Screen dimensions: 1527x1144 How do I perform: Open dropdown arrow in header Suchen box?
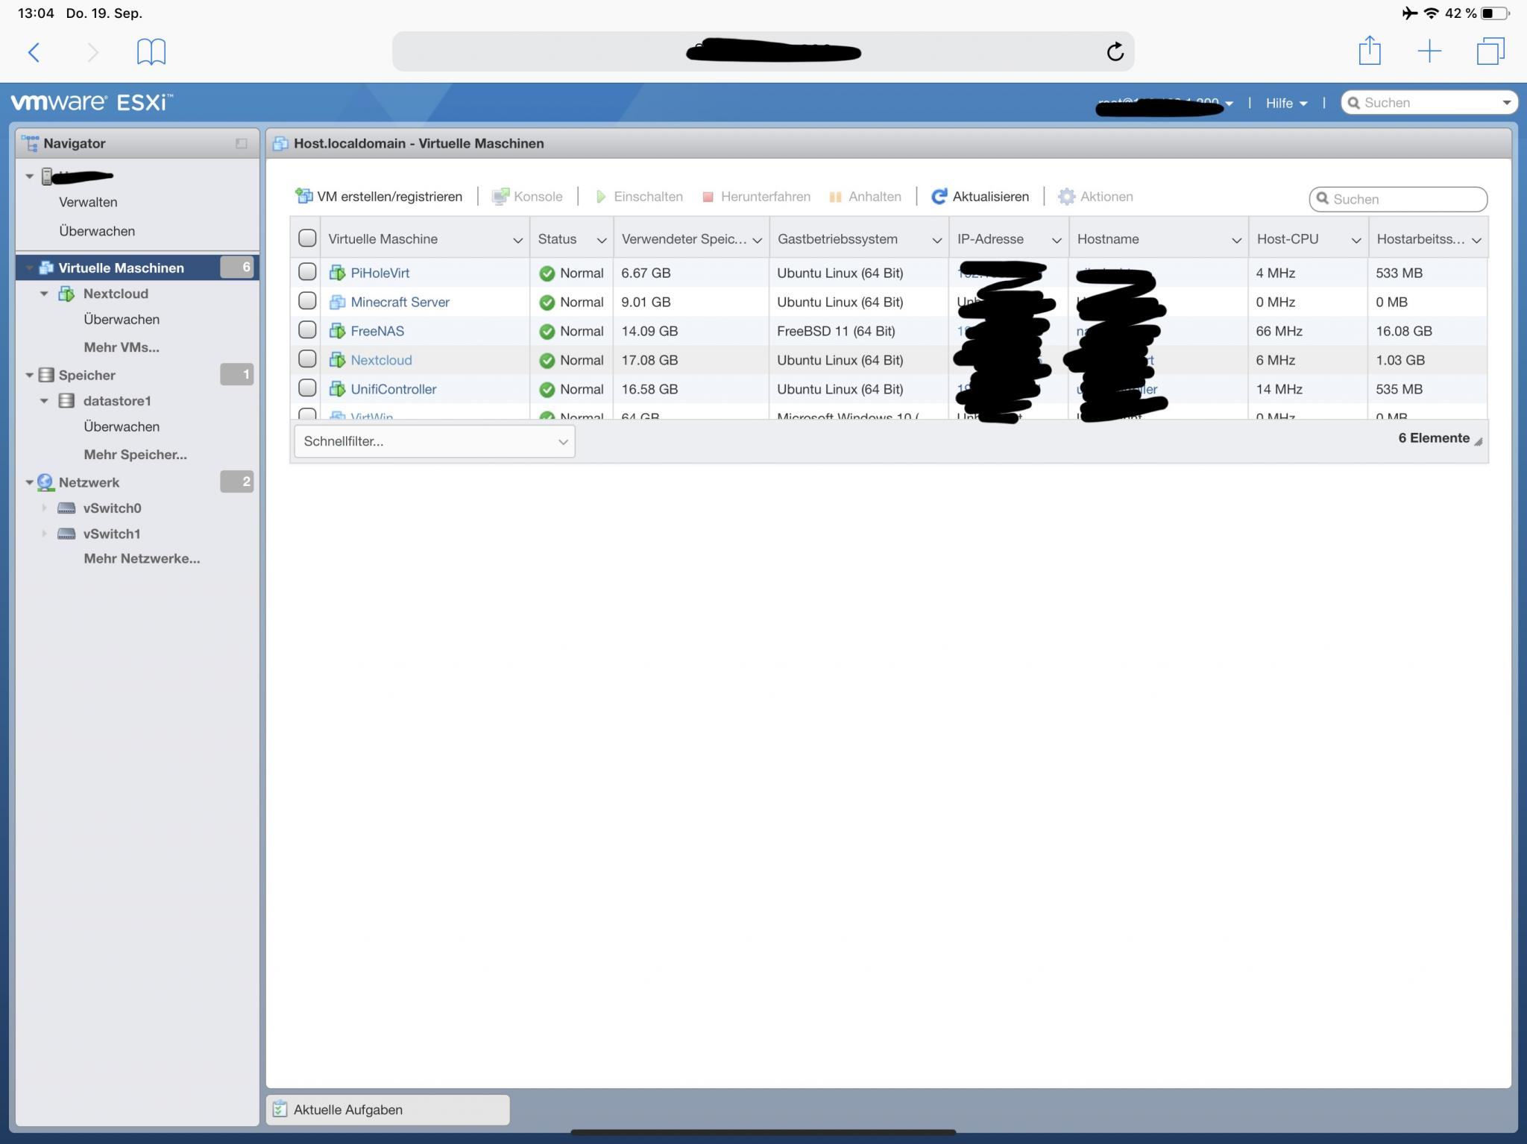(x=1506, y=103)
